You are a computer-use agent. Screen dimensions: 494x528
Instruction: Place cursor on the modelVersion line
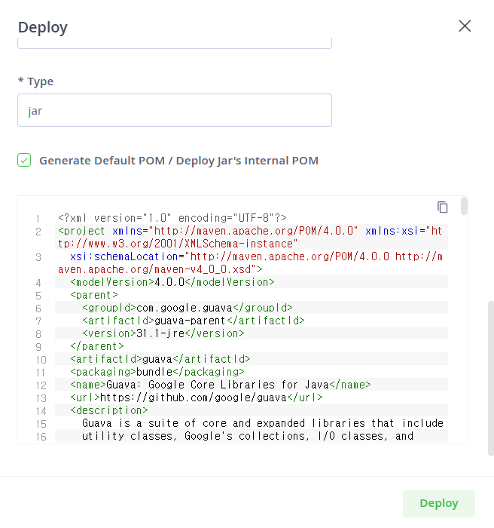[172, 282]
